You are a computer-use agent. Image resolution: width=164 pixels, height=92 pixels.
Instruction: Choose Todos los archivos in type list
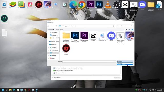click(125, 65)
